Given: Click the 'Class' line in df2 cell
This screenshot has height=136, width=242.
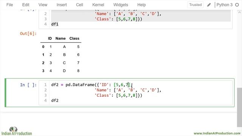Looking at the screenshot, I should point(118,95).
